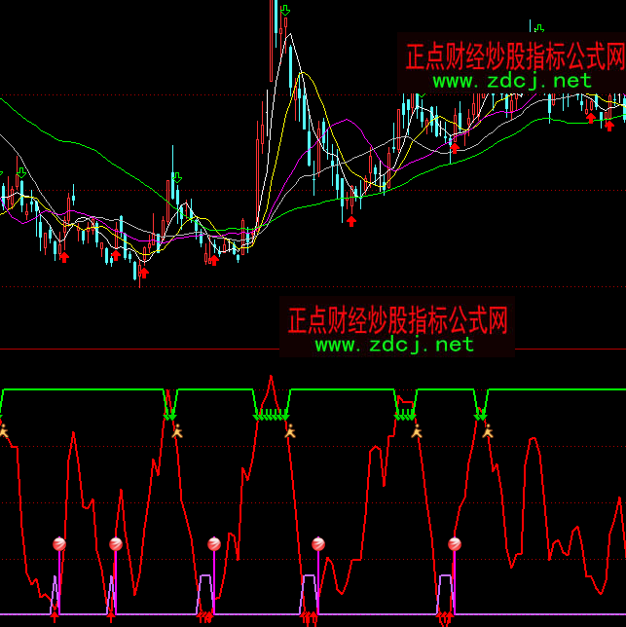Click the second full orange runner icon from the left

[288, 430]
